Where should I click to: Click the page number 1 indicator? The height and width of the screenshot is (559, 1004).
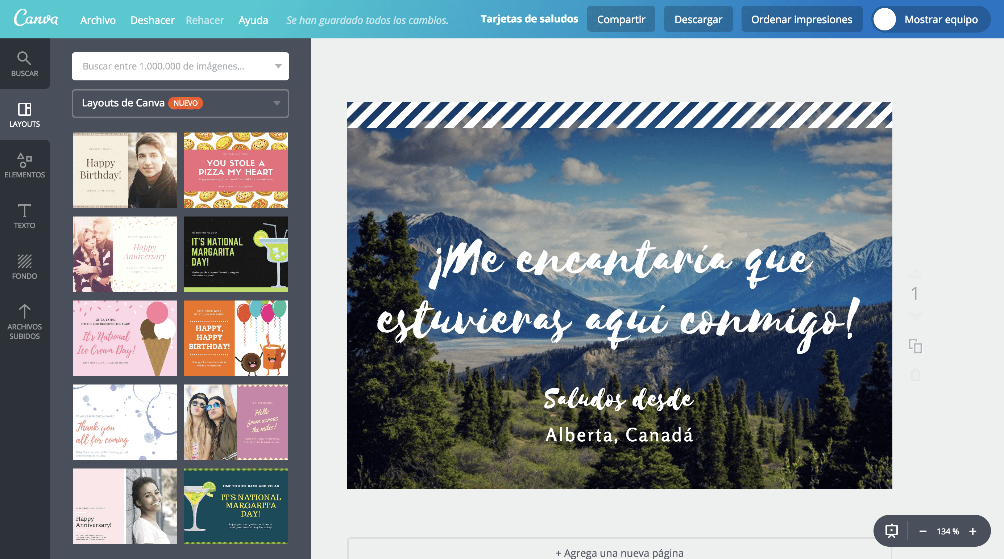[x=915, y=294]
